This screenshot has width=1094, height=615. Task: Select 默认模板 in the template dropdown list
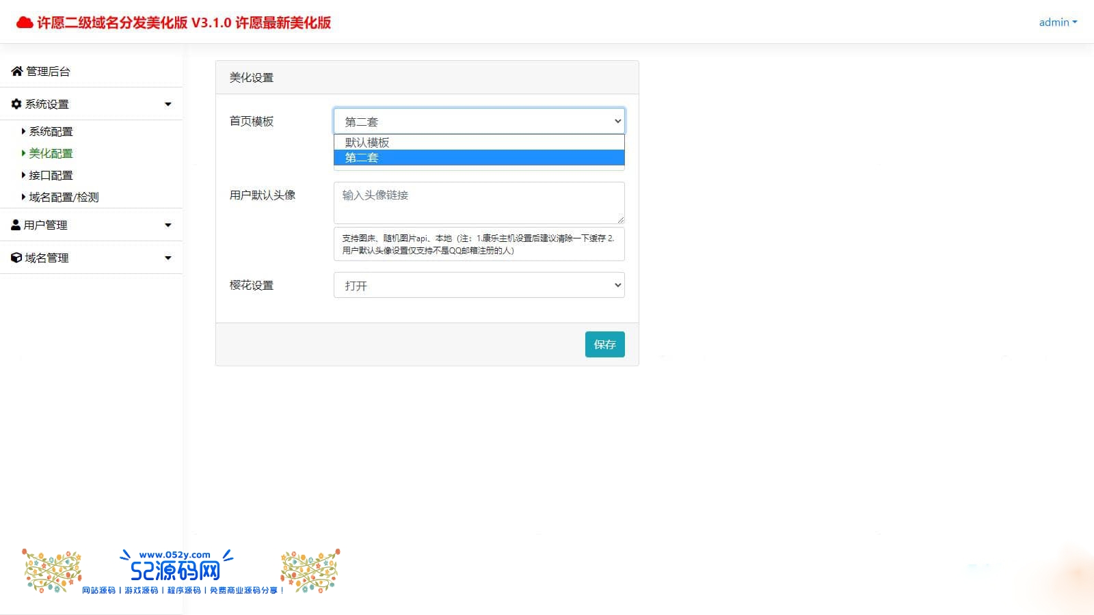coord(367,142)
